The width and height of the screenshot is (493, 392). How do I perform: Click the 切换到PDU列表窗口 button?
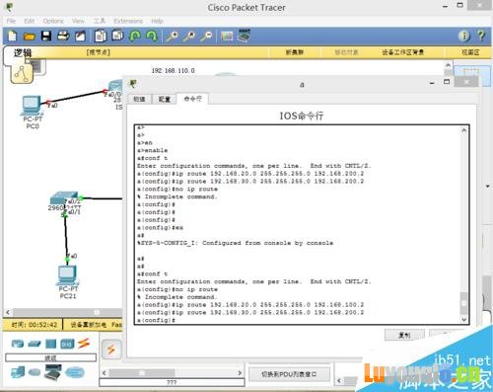tap(289, 374)
